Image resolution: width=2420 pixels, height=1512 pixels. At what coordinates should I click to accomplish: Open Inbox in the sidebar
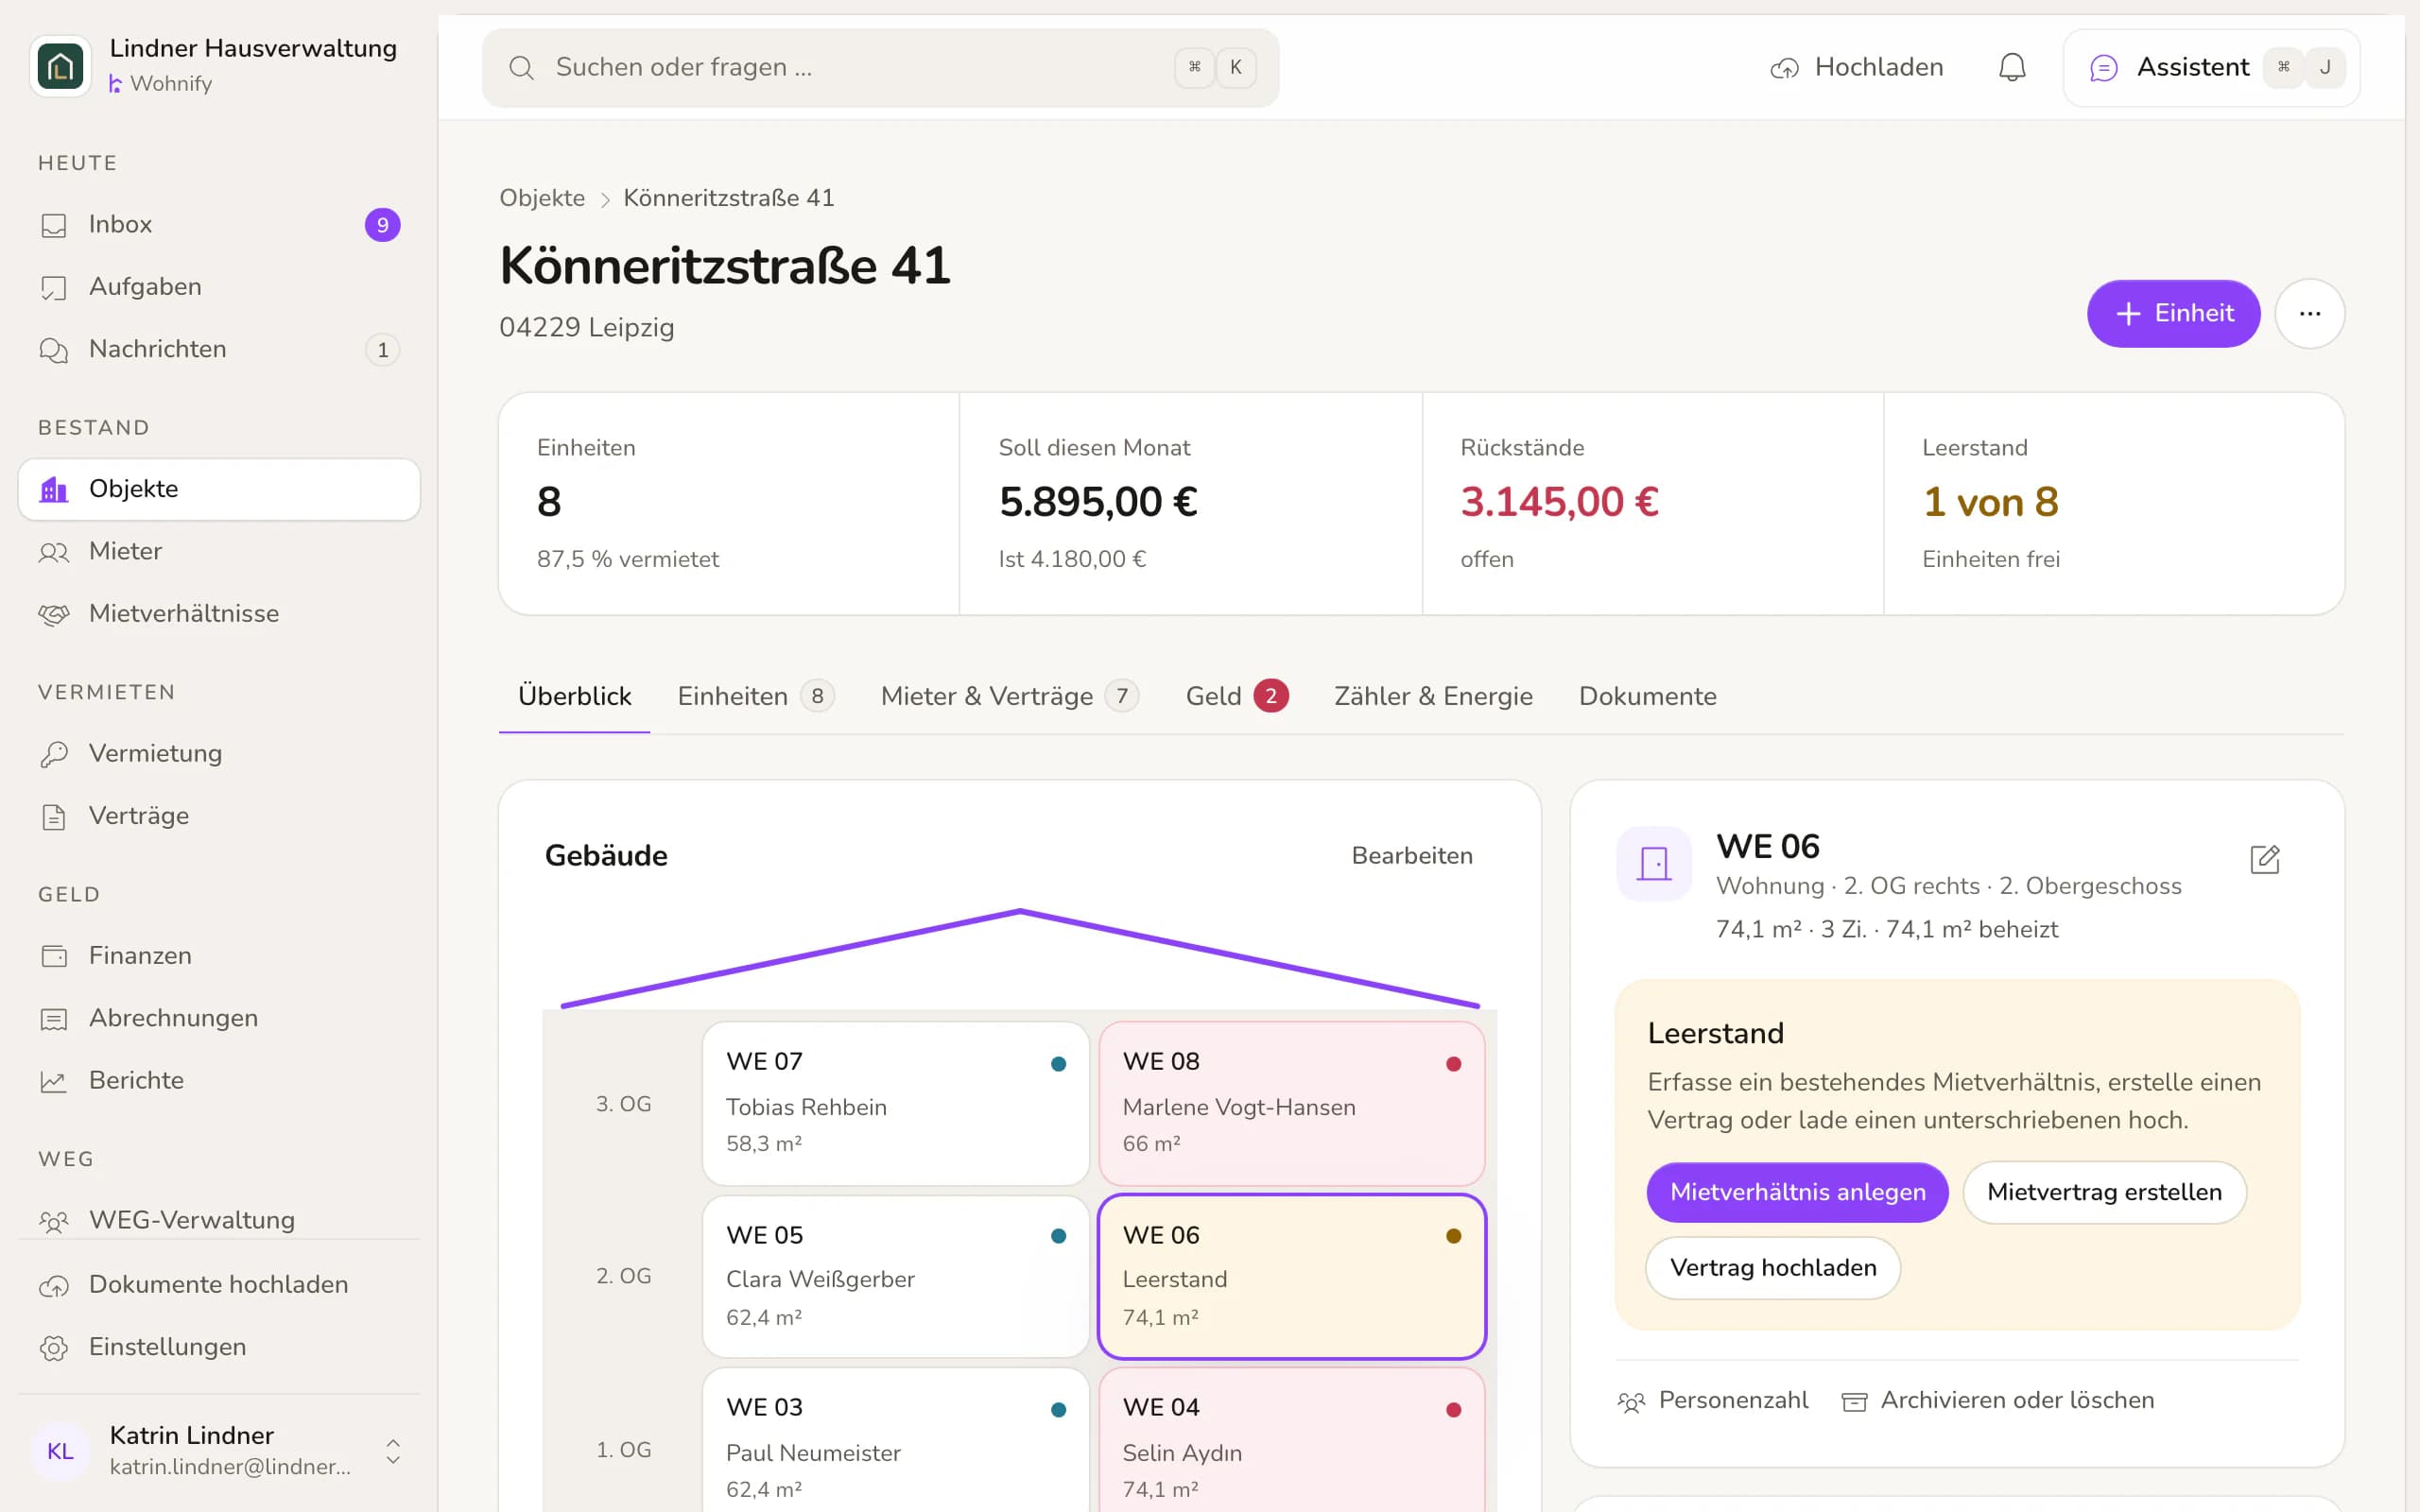[x=219, y=224]
